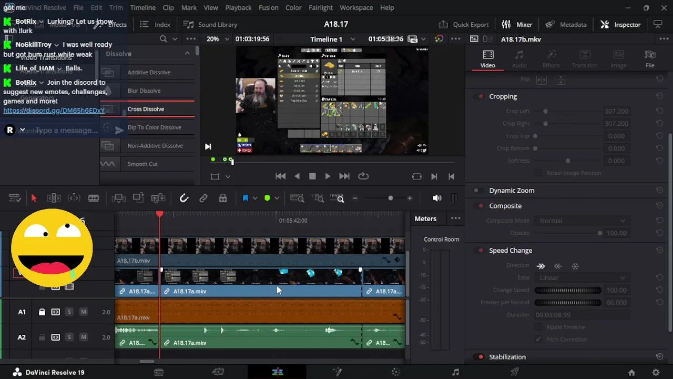The height and width of the screenshot is (379, 673).
Task: Click the Custom Zoom icon
Action: pos(338,198)
